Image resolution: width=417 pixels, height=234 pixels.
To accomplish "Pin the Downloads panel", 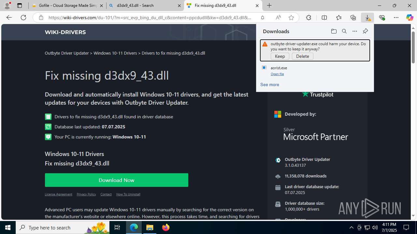I will coord(365,31).
